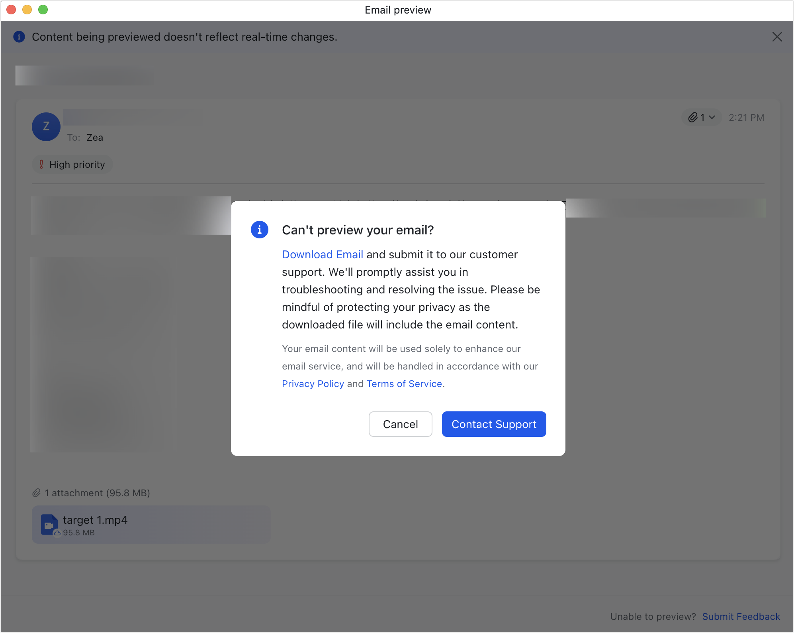The width and height of the screenshot is (794, 633).
Task: Open the Download Email link
Action: coord(322,254)
